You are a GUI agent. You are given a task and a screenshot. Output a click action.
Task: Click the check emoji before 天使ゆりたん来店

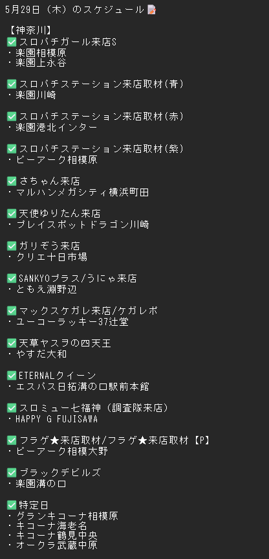coord(12,214)
